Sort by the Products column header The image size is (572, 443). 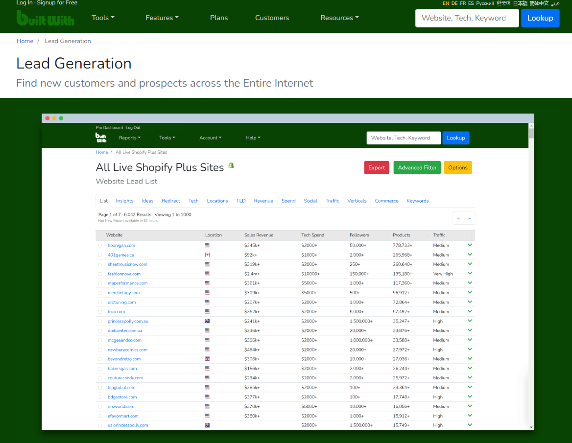pos(401,235)
